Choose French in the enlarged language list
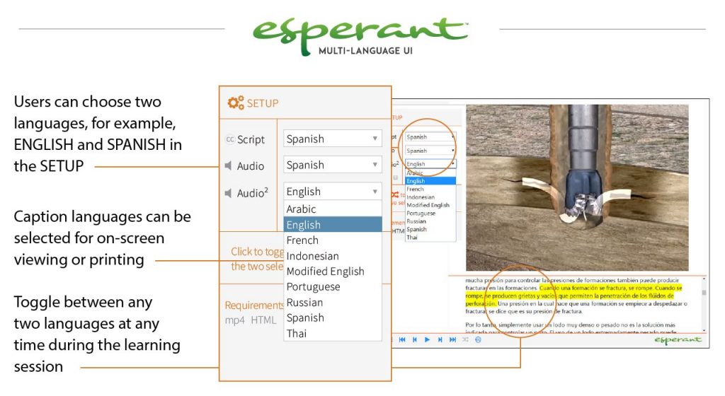This screenshot has height=396, width=725. pyautogui.click(x=333, y=240)
